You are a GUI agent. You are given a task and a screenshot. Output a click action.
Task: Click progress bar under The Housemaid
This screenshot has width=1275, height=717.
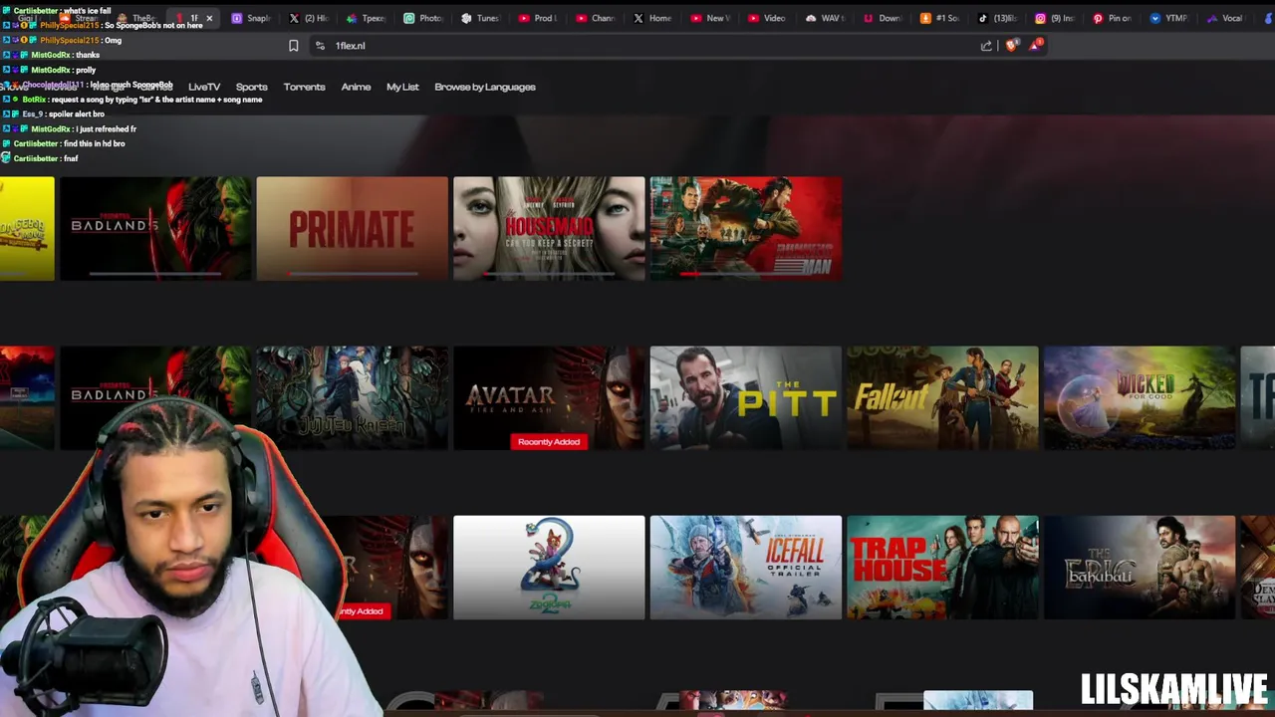(x=549, y=273)
